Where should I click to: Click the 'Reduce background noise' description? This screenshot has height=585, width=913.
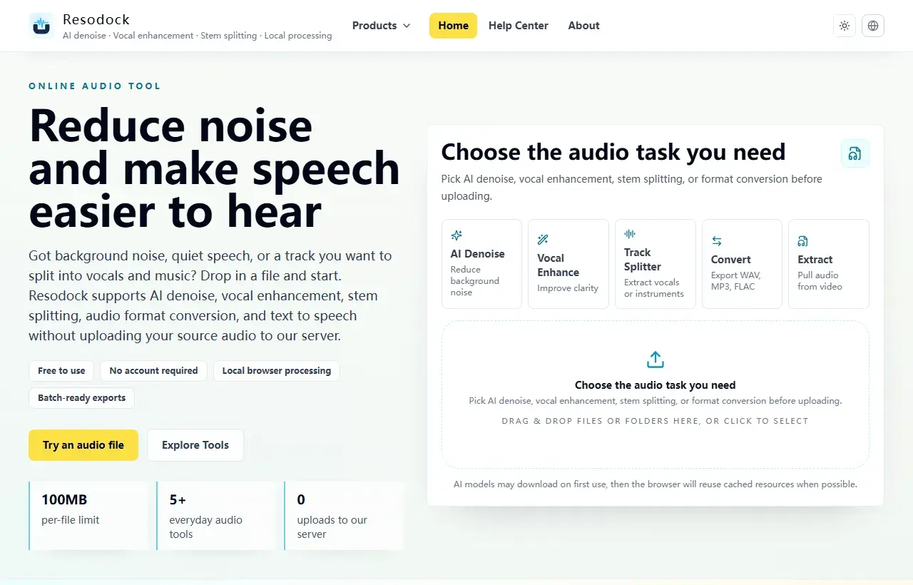[x=475, y=281]
